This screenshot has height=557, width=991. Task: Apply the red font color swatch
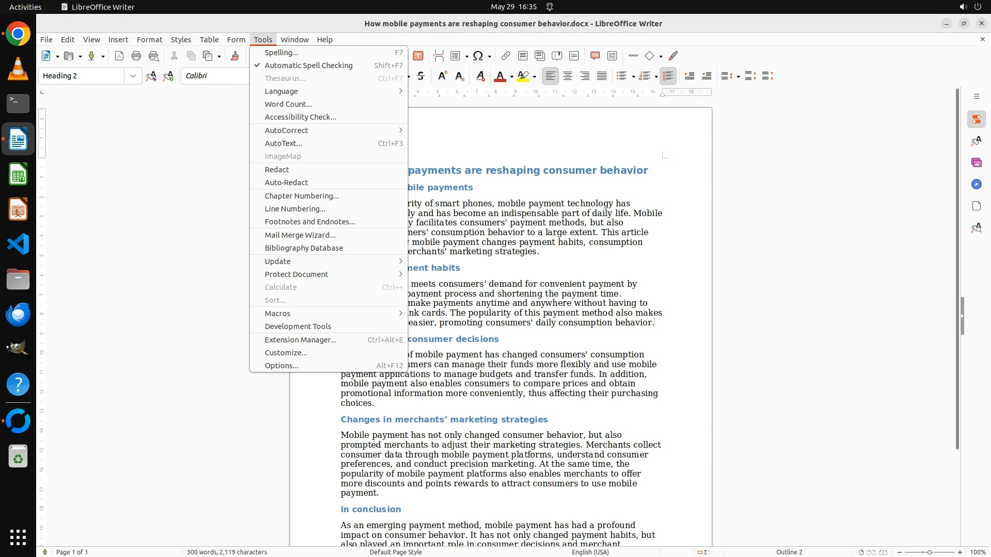[500, 76]
